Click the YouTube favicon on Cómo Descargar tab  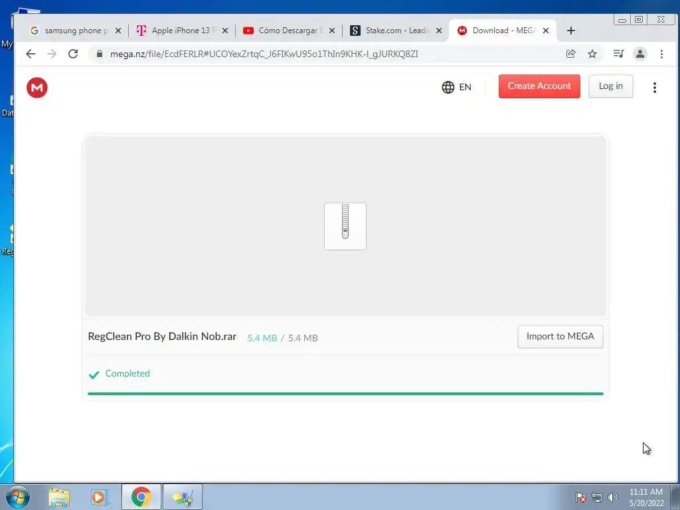(x=248, y=31)
